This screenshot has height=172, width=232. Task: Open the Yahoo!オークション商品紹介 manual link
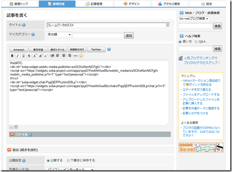pyautogui.click(x=202, y=83)
